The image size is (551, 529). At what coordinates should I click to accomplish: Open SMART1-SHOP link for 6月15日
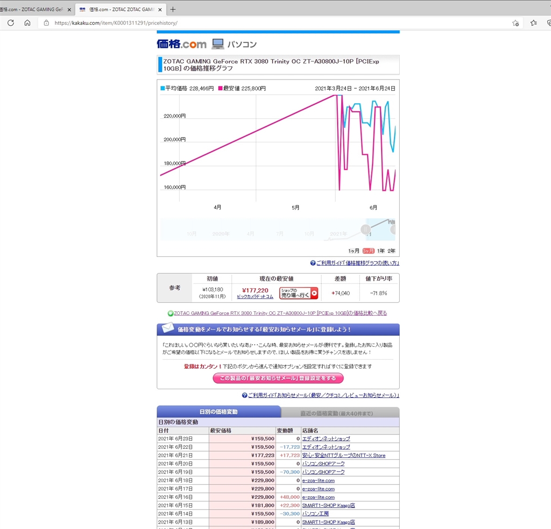(x=329, y=505)
